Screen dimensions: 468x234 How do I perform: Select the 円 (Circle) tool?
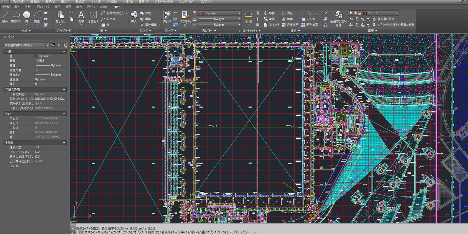click(26, 17)
